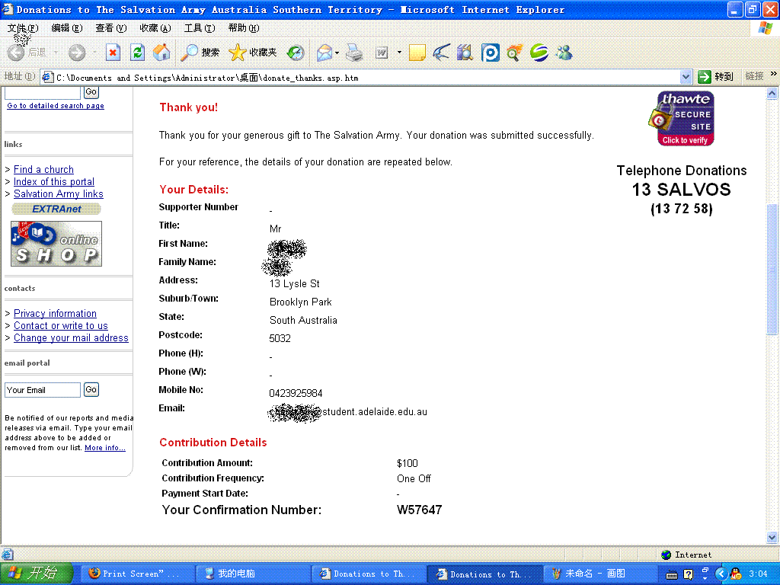Follow the Find a church link

click(x=43, y=169)
